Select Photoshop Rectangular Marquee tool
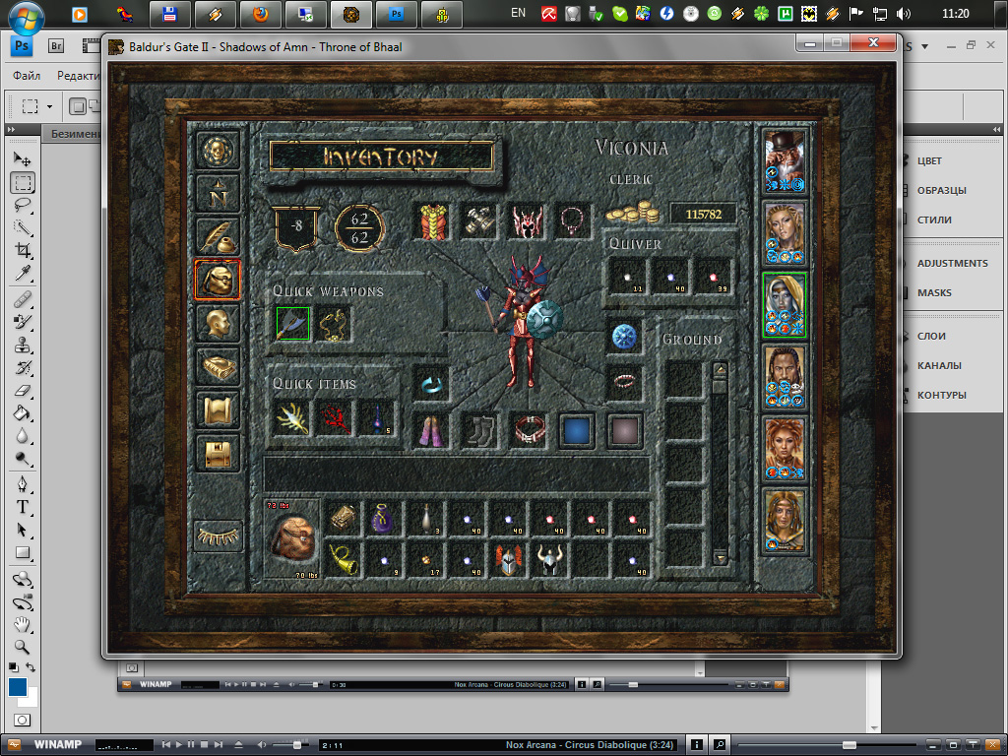 [23, 182]
